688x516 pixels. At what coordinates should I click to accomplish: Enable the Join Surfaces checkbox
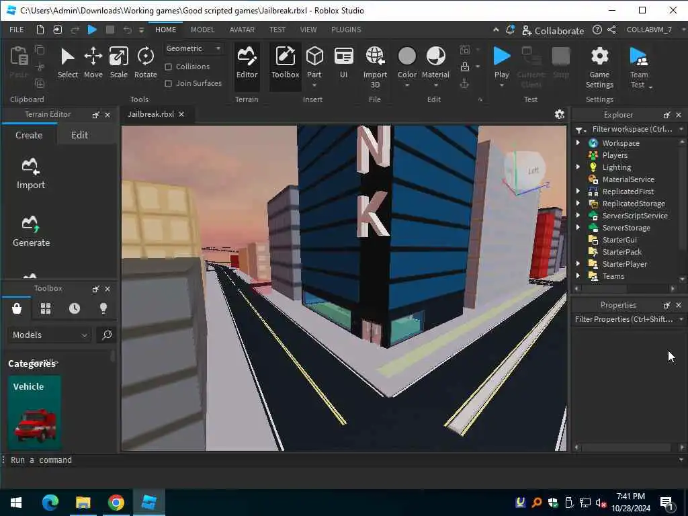[x=168, y=83]
